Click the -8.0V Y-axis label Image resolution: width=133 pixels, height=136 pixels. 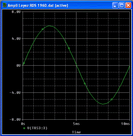pyautogui.click(x=15, y=120)
